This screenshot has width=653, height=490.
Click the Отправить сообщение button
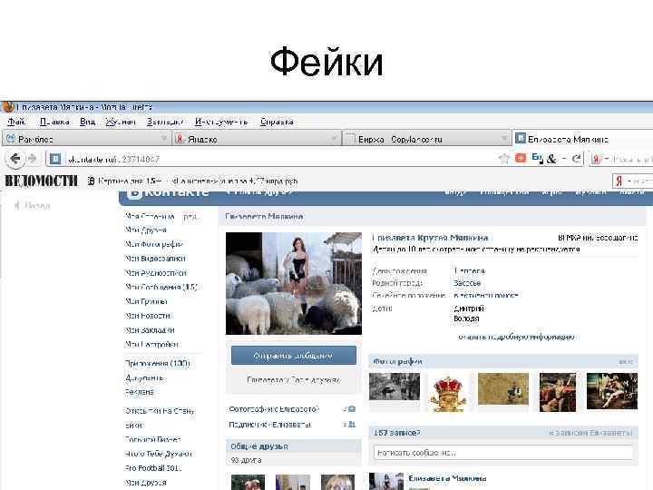[294, 356]
